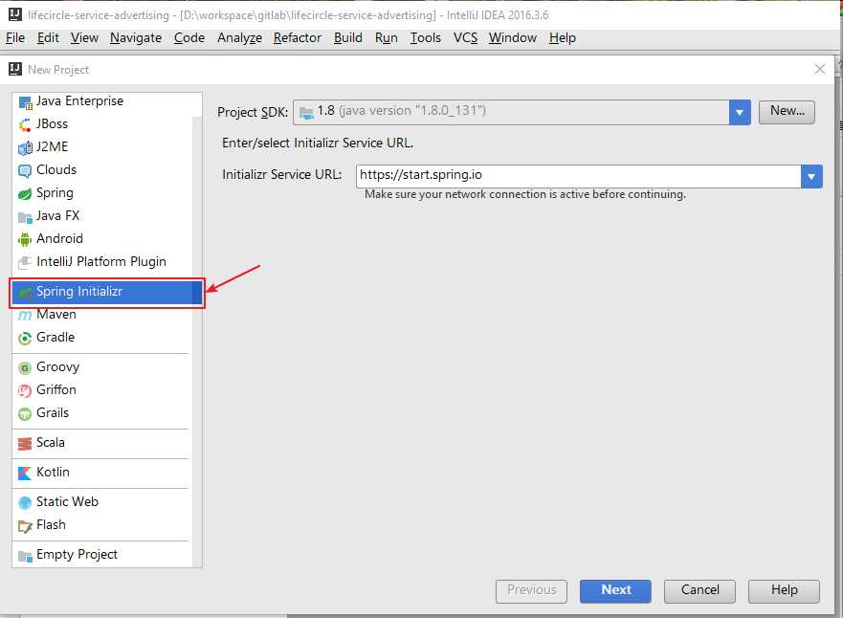Open the Tools menu
Image resolution: width=843 pixels, height=618 pixels.
click(x=425, y=38)
